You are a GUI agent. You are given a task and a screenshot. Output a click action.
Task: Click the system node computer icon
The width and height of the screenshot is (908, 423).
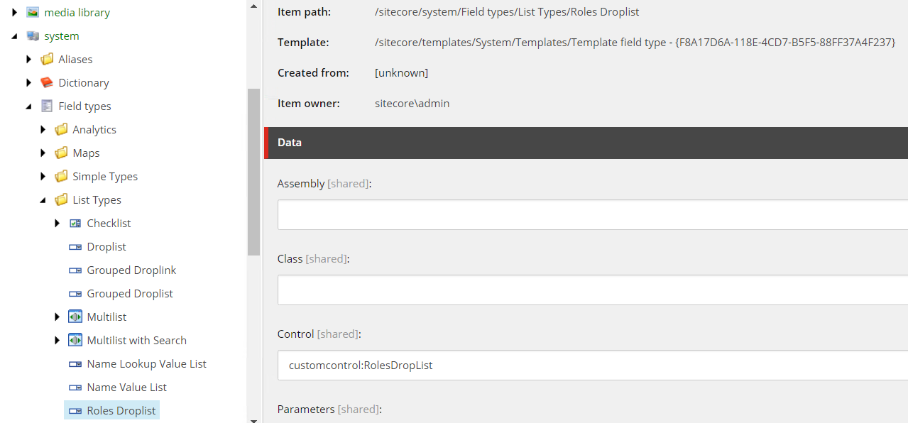[33, 35]
